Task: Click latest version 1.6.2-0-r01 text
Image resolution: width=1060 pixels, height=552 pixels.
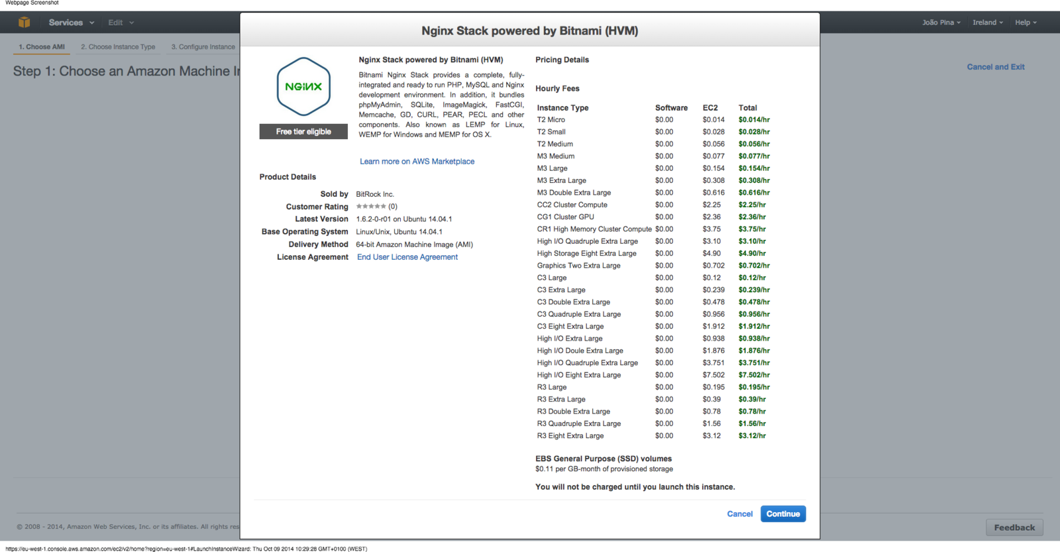Action: pyautogui.click(x=404, y=219)
